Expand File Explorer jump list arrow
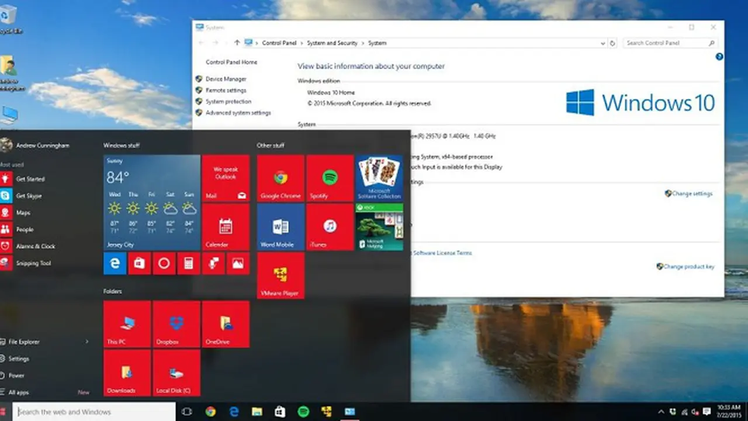748x421 pixels. (87, 341)
